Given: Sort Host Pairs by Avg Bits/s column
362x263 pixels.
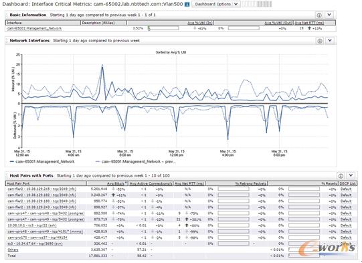Looking at the screenshot, I should tap(116, 183).
